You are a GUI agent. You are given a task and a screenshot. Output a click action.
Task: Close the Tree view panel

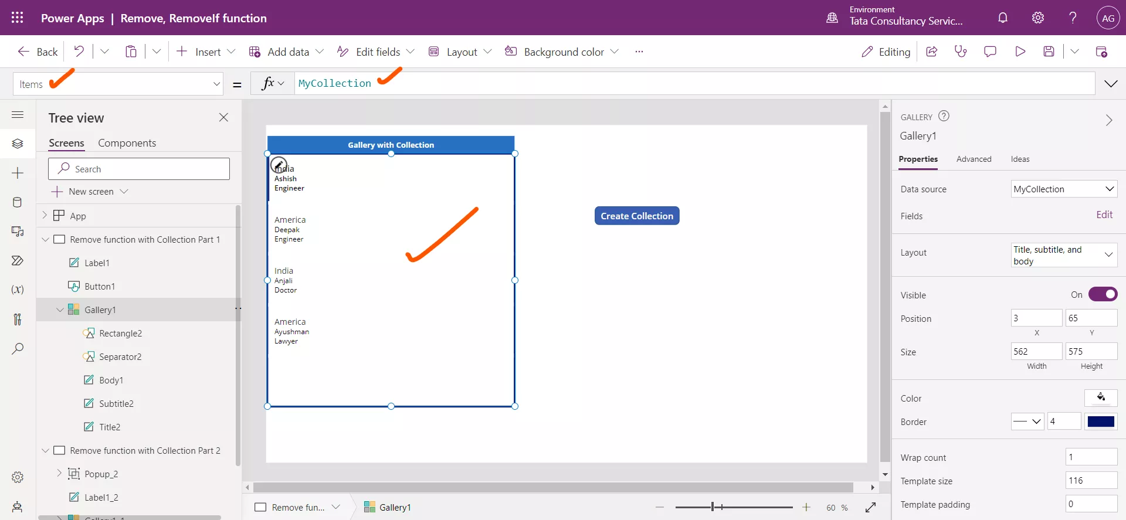(x=223, y=117)
